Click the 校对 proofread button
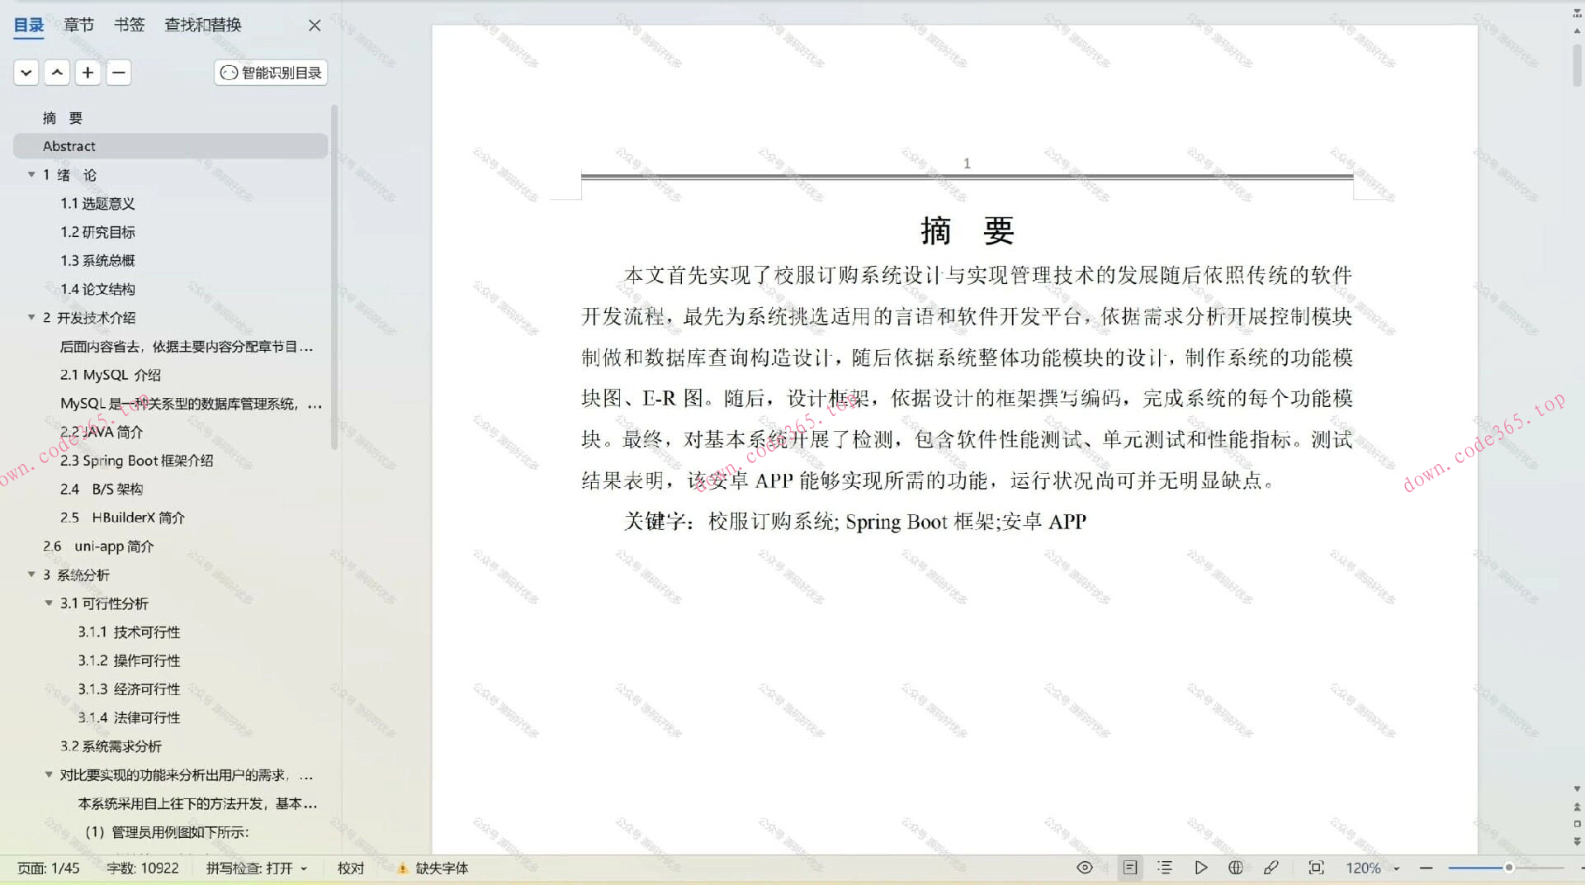 point(350,868)
